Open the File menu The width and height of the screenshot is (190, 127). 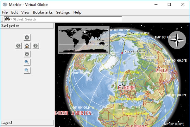click(5, 12)
